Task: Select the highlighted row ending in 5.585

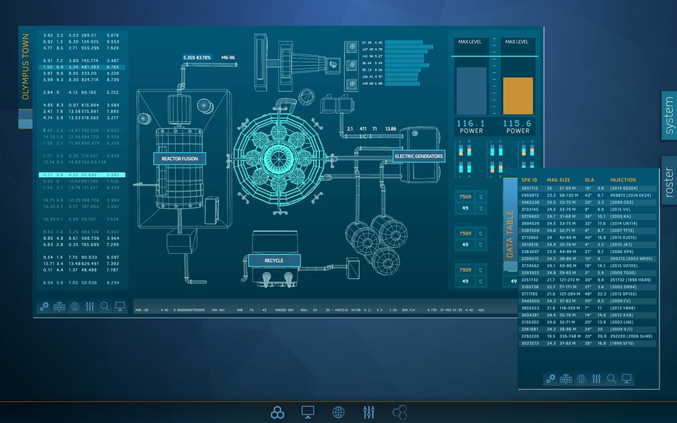Action: click(82, 175)
